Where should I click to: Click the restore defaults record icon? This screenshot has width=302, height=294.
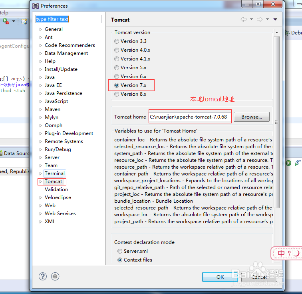click(55, 276)
